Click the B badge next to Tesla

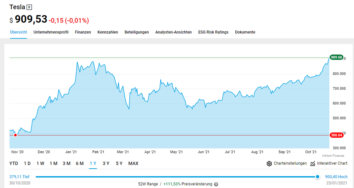point(29,7)
